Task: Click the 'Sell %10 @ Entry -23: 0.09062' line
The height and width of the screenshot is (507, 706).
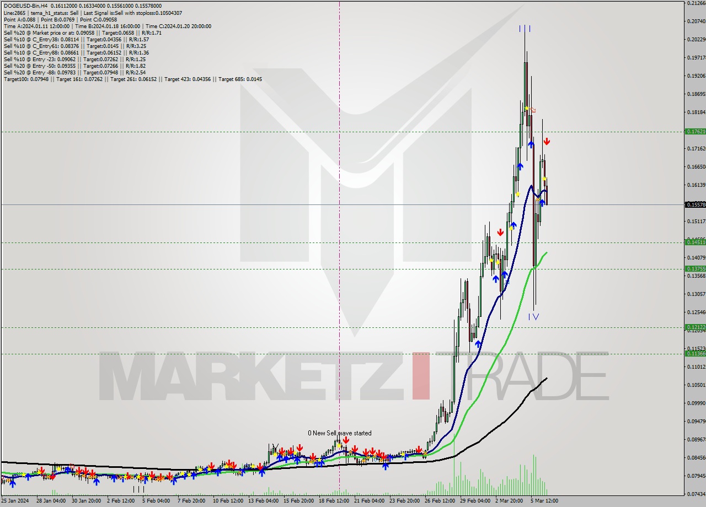Action: 74,59
